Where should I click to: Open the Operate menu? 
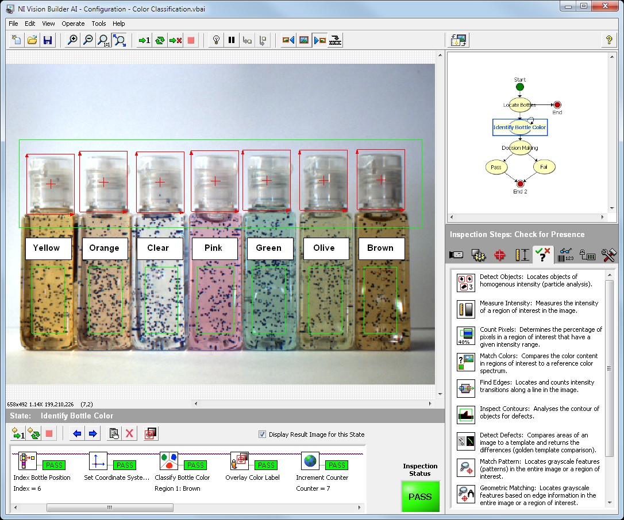(73, 24)
